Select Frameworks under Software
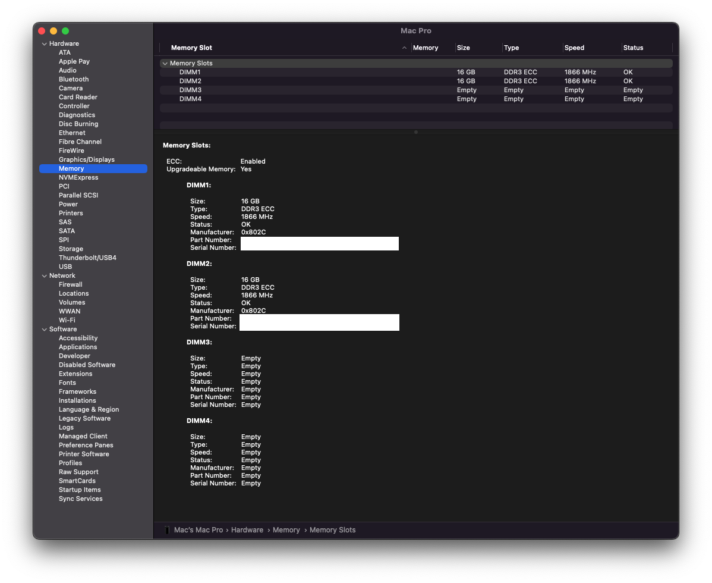 pyautogui.click(x=77, y=391)
